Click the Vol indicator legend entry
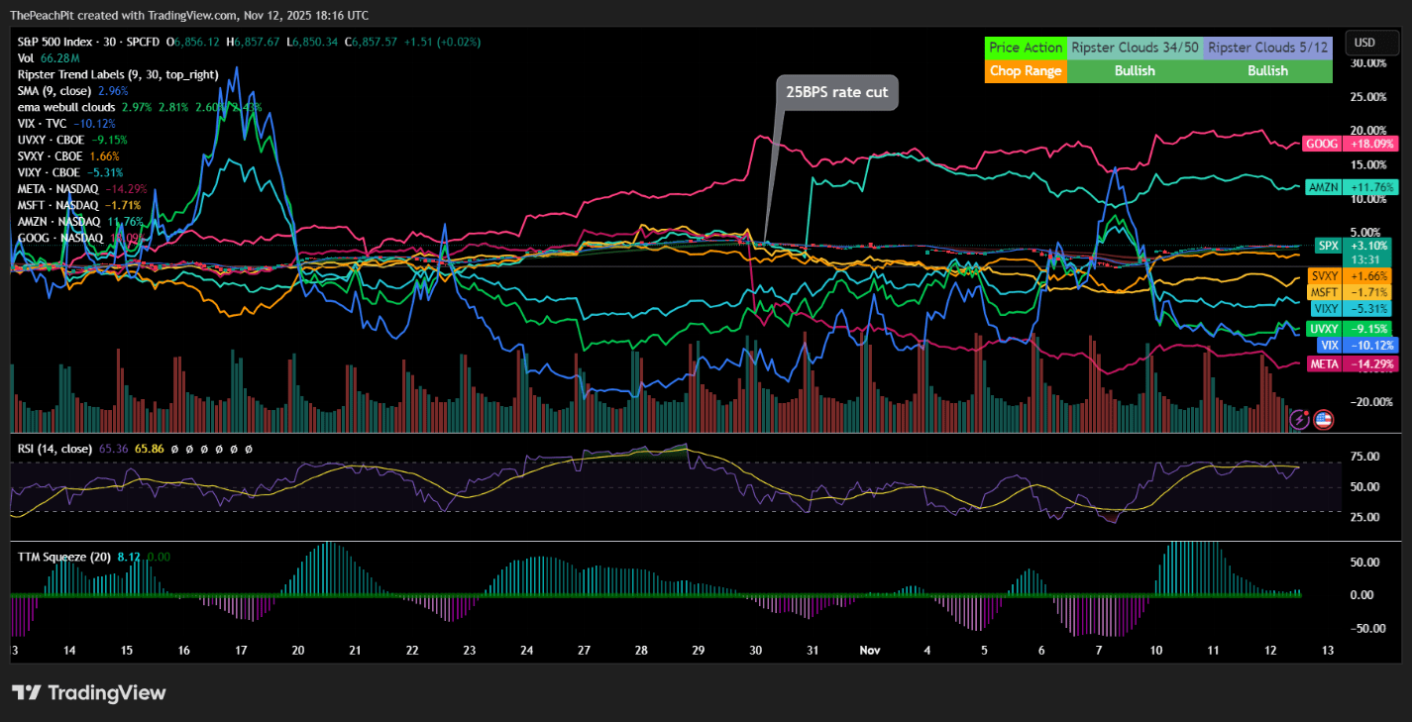The height and width of the screenshot is (722, 1412). pos(26,58)
